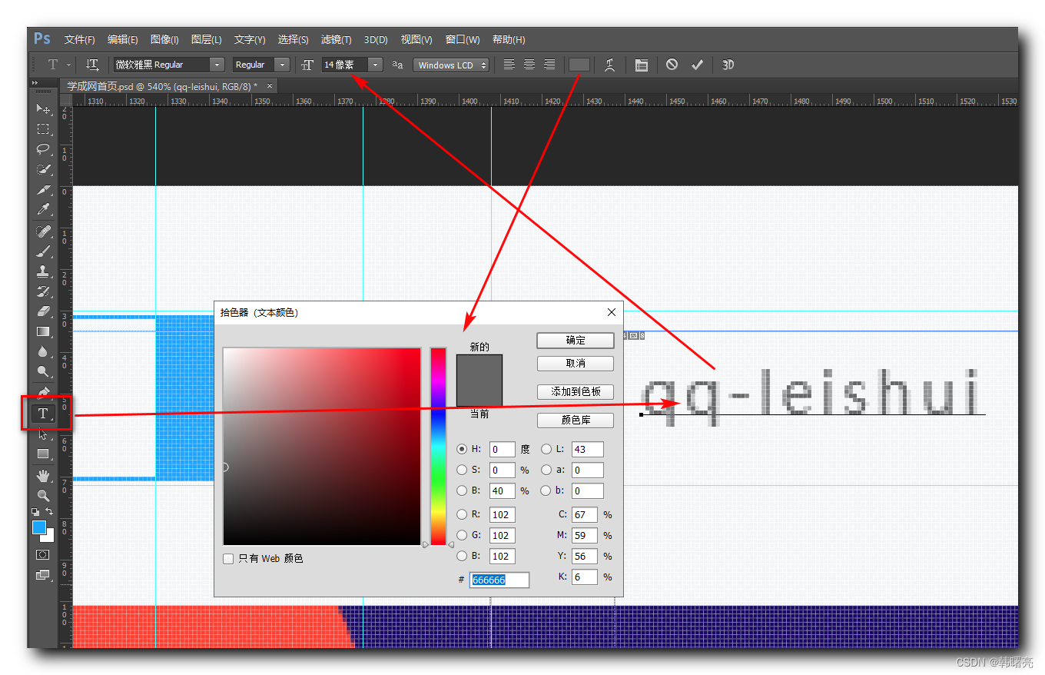The height and width of the screenshot is (675, 1045).
Task: Select the Crop tool in the toolbox
Action: pos(43,189)
